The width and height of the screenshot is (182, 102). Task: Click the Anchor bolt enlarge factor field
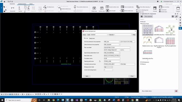point(108,70)
